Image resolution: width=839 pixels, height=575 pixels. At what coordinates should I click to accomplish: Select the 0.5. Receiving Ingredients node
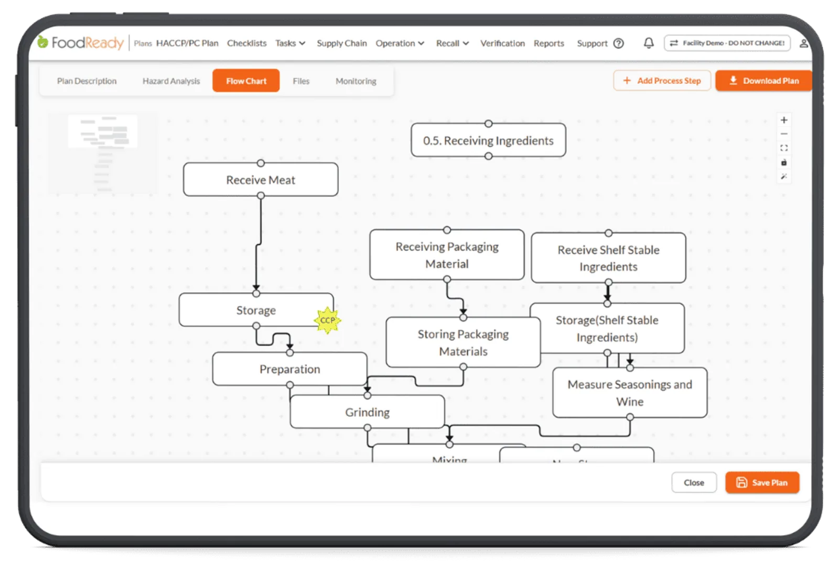pos(488,140)
